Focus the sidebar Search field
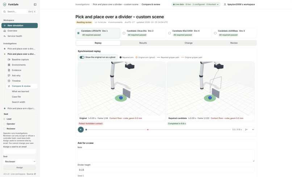 [x=20, y=12]
